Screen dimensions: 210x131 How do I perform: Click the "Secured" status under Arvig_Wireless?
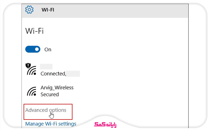click(x=50, y=94)
